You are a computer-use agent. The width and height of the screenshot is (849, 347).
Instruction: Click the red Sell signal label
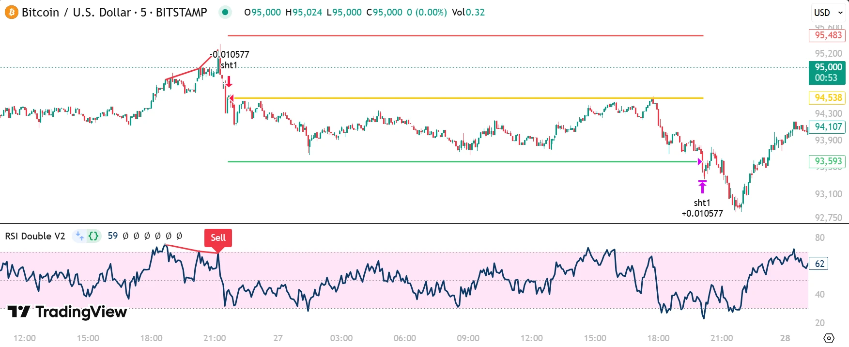pos(218,237)
